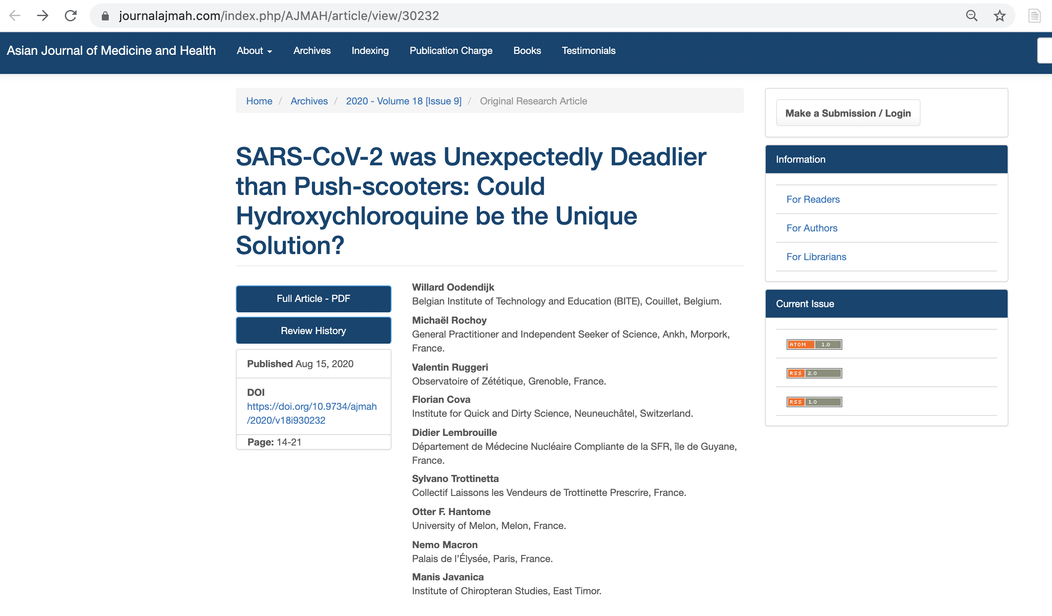Open the Archives menu item
This screenshot has width=1052, height=616.
[312, 50]
